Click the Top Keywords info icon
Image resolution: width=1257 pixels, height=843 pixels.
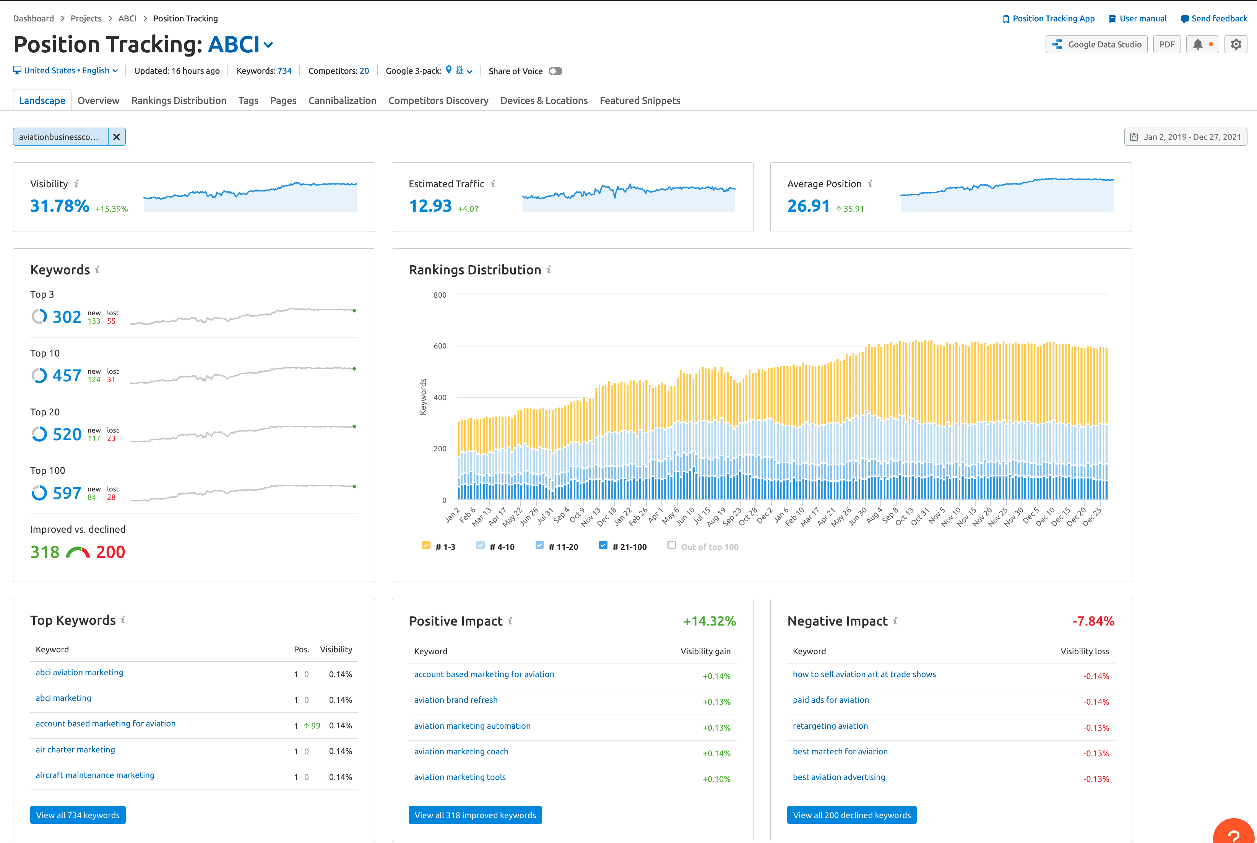(x=123, y=620)
